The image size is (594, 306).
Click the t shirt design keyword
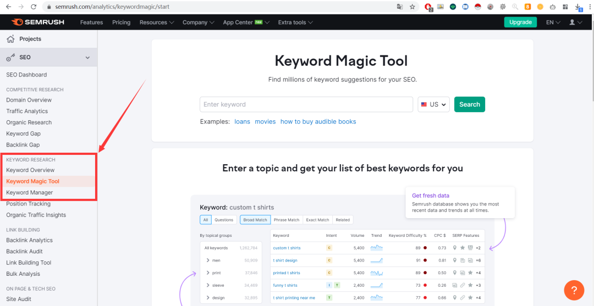(x=285, y=260)
